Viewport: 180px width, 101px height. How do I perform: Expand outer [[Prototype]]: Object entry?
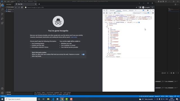tap(106, 57)
